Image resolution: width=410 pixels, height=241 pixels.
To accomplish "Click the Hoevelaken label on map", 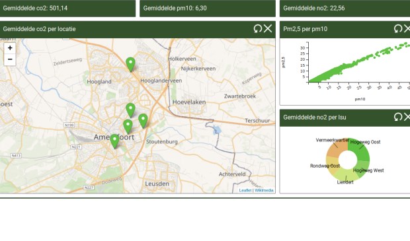I will point(189,102).
